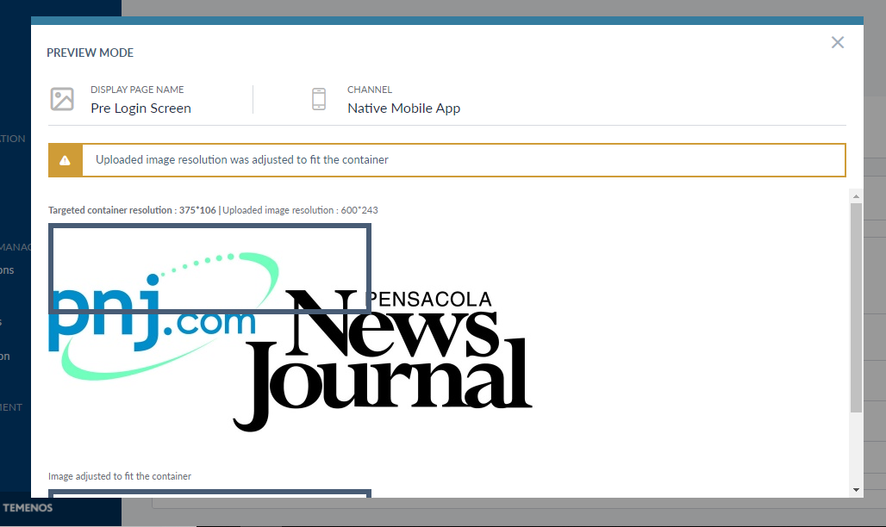This screenshot has height=527, width=886.
Task: Click the image resolution adjusted warning message
Action: (x=241, y=160)
